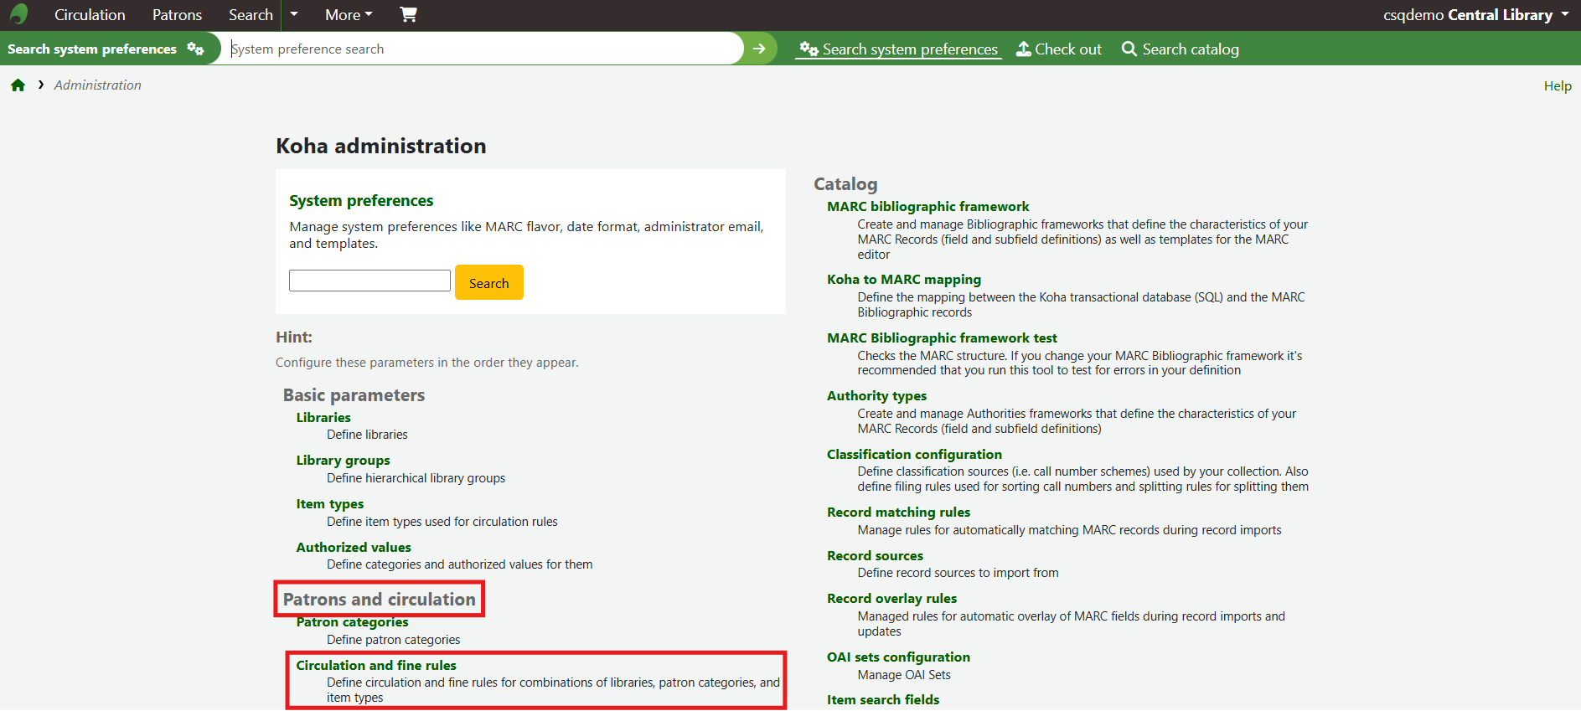Expand the caret next to Search menu
Viewport: 1581px width, 711px height.
coord(293,14)
